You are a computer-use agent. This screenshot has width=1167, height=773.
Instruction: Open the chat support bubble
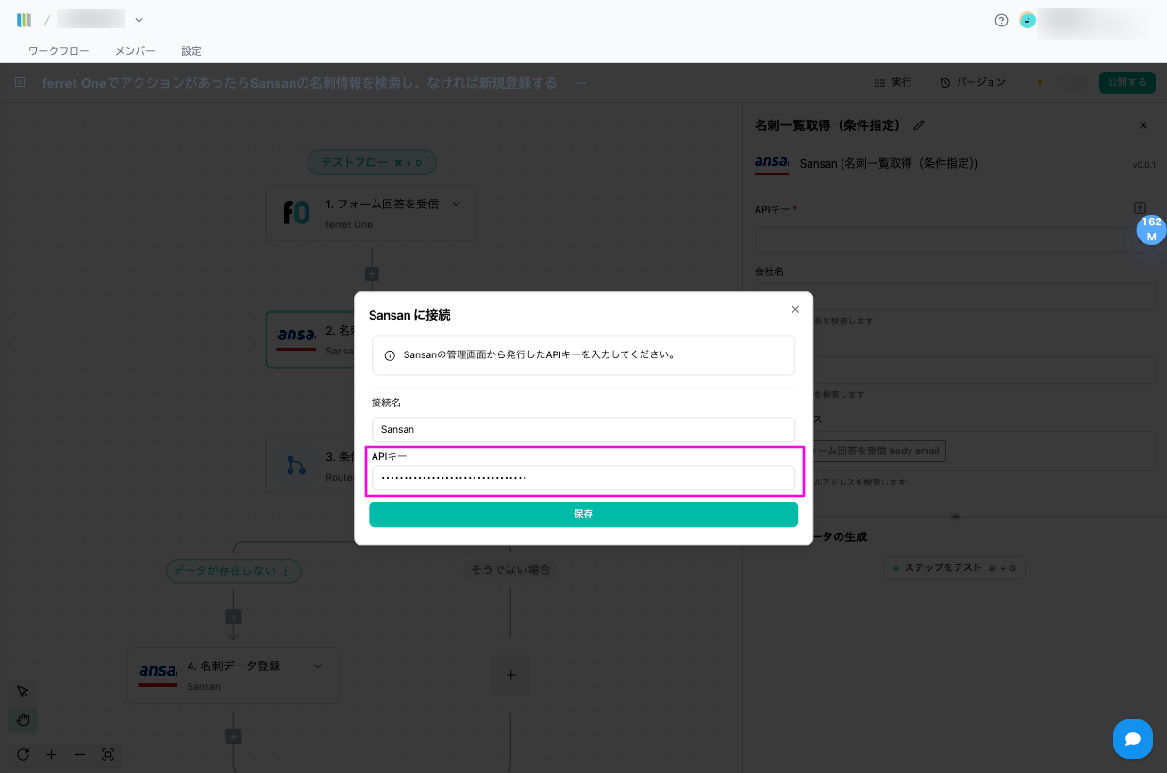coord(1132,739)
